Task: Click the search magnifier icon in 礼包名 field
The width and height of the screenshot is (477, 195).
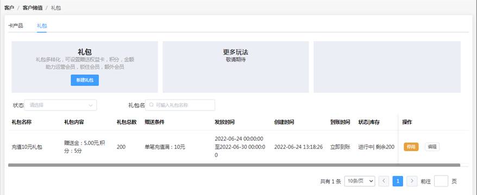Action: [151, 105]
